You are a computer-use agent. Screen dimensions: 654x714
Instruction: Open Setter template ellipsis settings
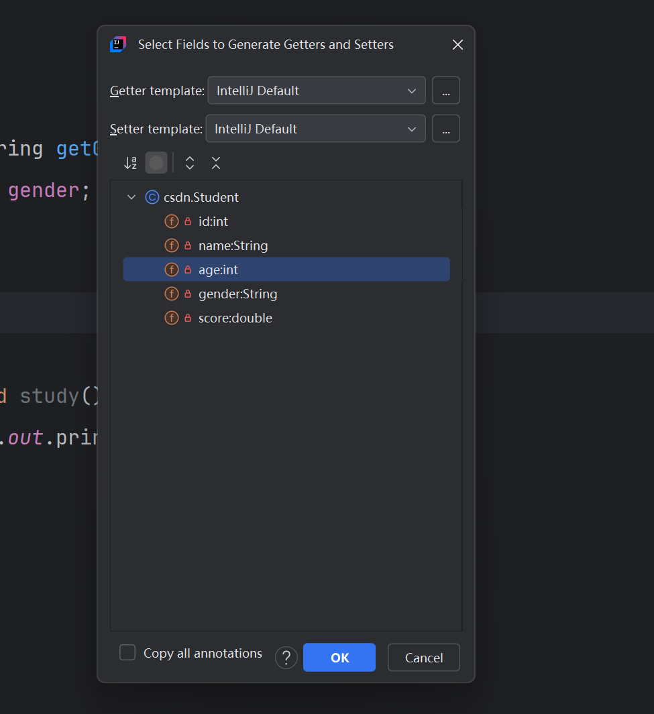(x=445, y=129)
